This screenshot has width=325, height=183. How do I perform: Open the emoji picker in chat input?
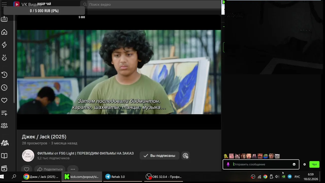point(294,164)
